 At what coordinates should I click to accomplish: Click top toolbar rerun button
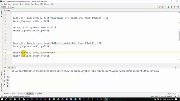pos(168,7)
